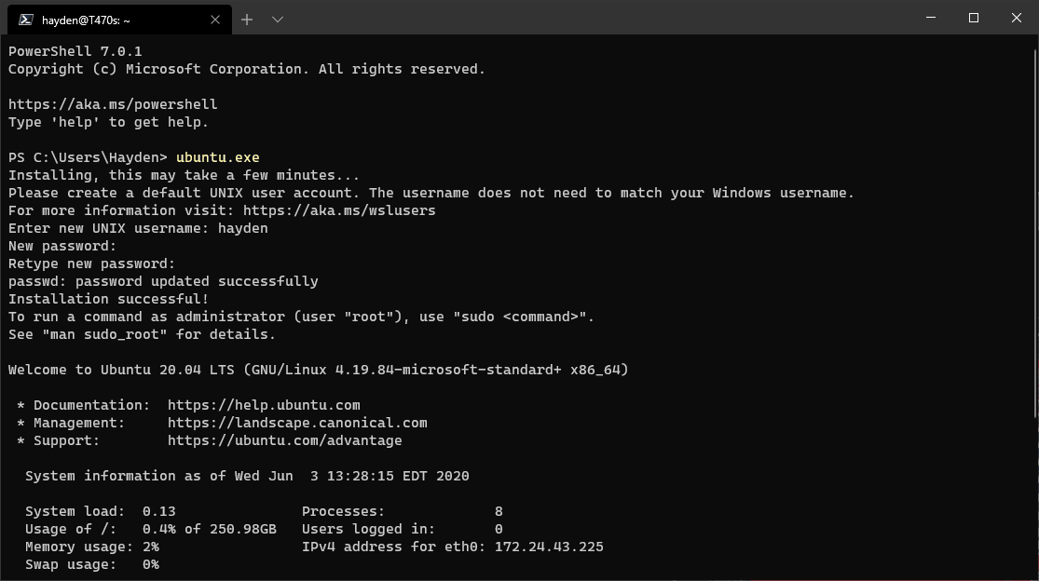Image resolution: width=1039 pixels, height=581 pixels.
Task: Click the 'See "man sudo_root" for details.' line
Action: [x=142, y=334]
